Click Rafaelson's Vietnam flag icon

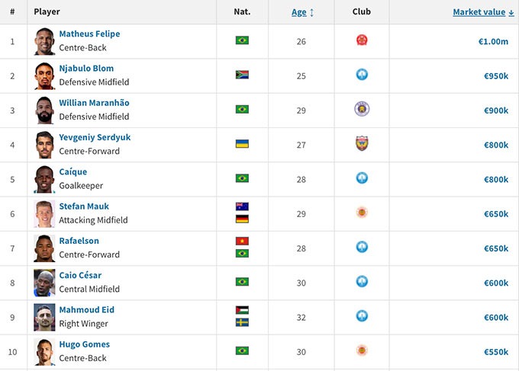point(242,241)
